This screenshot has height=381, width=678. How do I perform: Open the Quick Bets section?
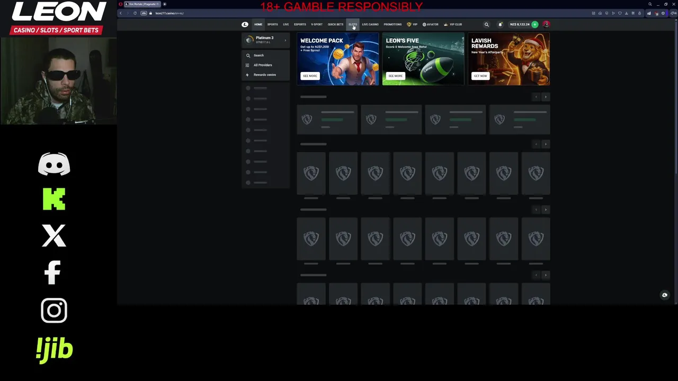pos(335,24)
